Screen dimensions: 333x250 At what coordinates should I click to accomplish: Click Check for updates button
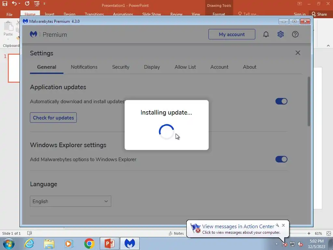pos(53,118)
